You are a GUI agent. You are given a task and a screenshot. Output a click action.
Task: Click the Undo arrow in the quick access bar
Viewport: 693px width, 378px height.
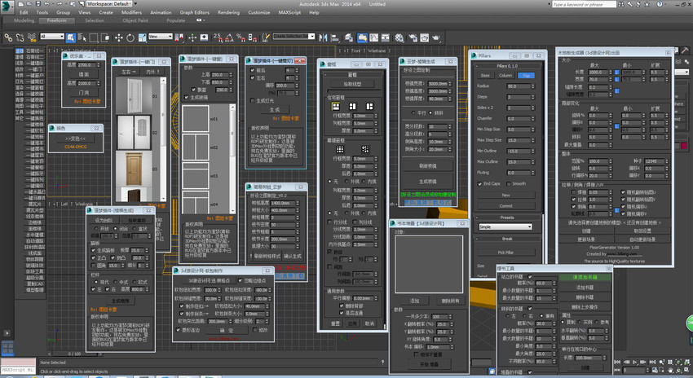[46, 3]
